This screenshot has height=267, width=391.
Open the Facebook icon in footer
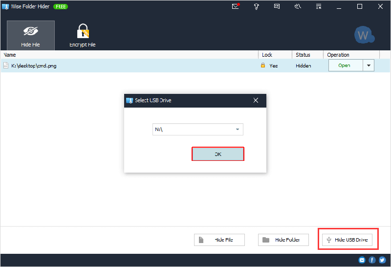(372, 260)
